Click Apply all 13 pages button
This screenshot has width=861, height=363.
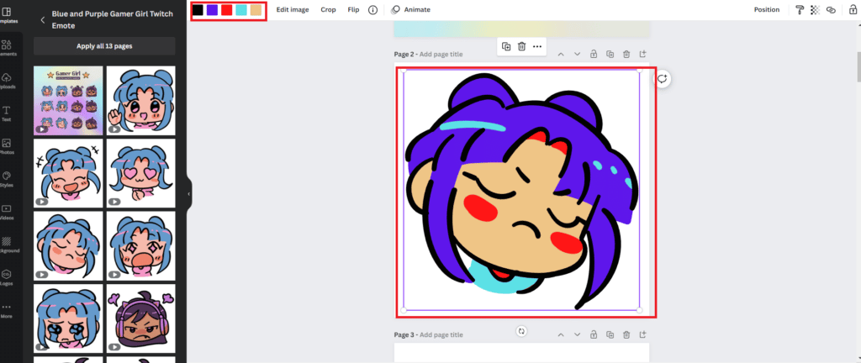[x=104, y=46]
